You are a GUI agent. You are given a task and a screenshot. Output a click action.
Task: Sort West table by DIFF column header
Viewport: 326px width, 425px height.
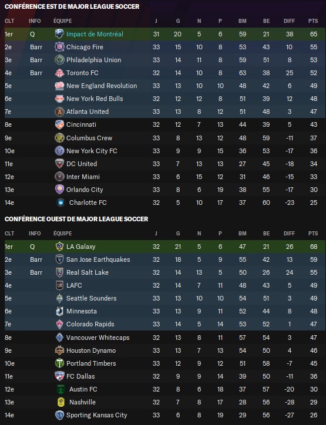289,234
